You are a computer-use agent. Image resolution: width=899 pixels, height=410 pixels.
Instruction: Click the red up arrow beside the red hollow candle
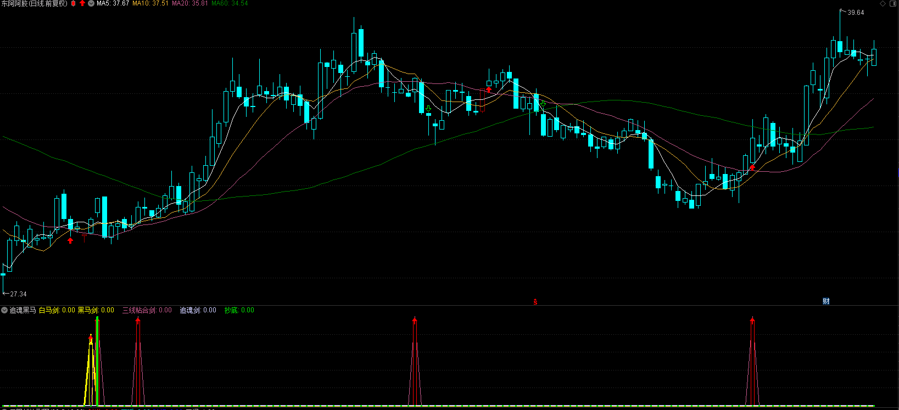tap(489, 89)
